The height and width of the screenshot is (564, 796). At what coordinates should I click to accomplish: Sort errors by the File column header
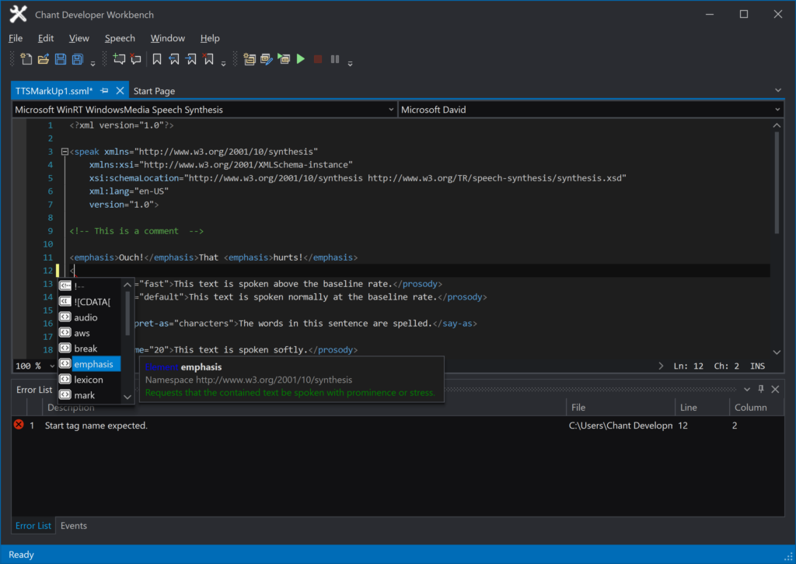coord(620,407)
